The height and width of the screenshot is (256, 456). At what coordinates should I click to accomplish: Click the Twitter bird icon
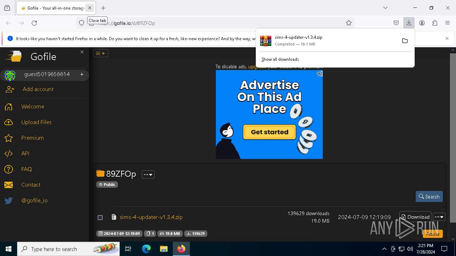pyautogui.click(x=9, y=201)
